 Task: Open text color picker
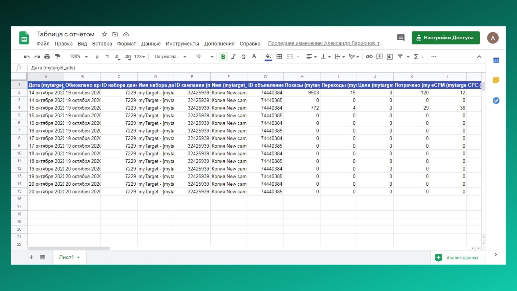pyautogui.click(x=254, y=56)
